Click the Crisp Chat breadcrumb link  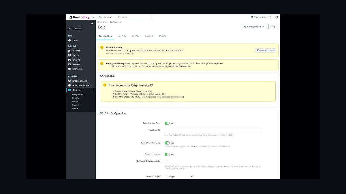pos(102,22)
